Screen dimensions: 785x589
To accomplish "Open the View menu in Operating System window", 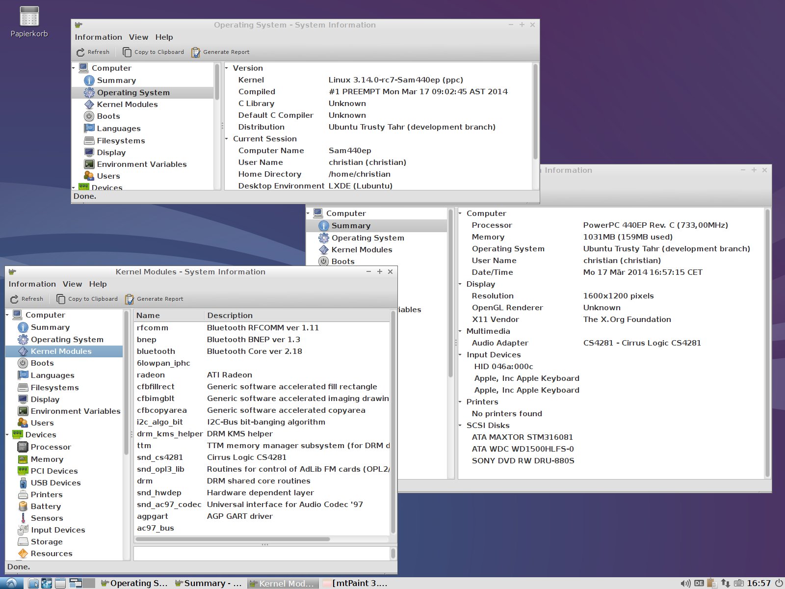I will pos(138,37).
